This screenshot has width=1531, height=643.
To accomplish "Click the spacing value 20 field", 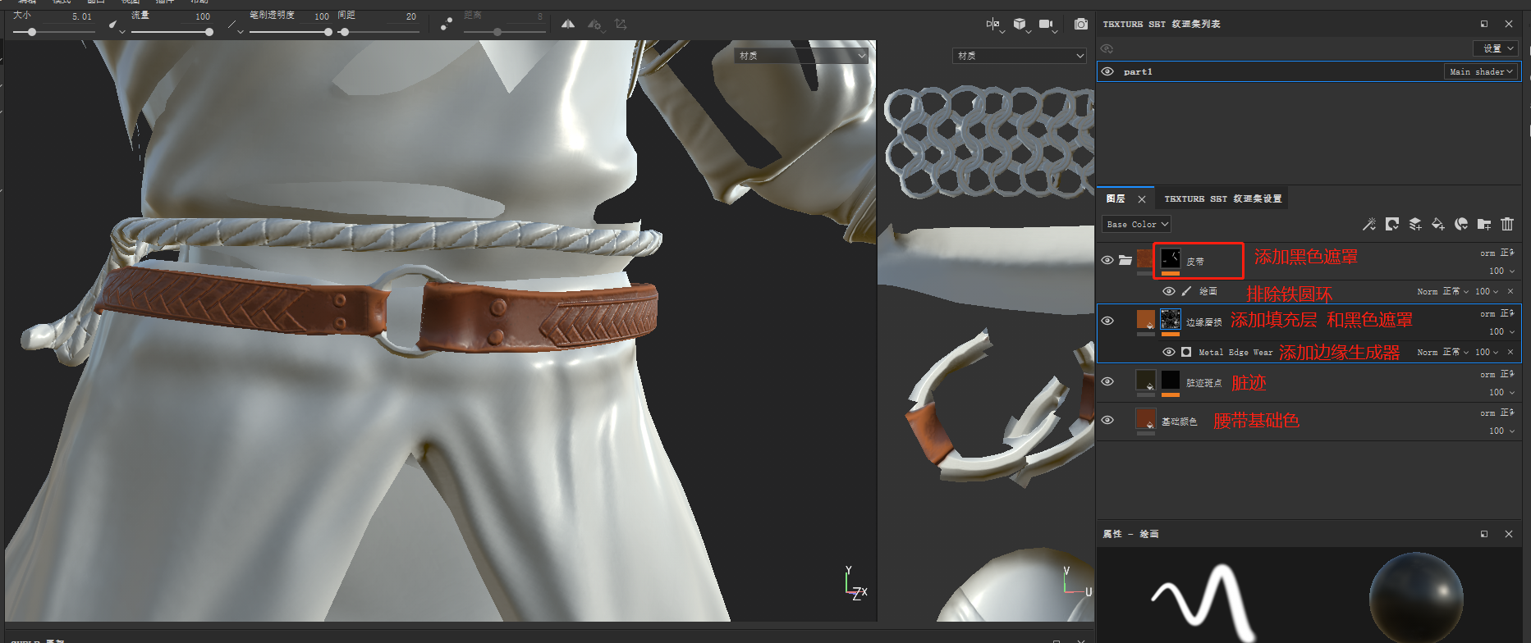I will 410,16.
